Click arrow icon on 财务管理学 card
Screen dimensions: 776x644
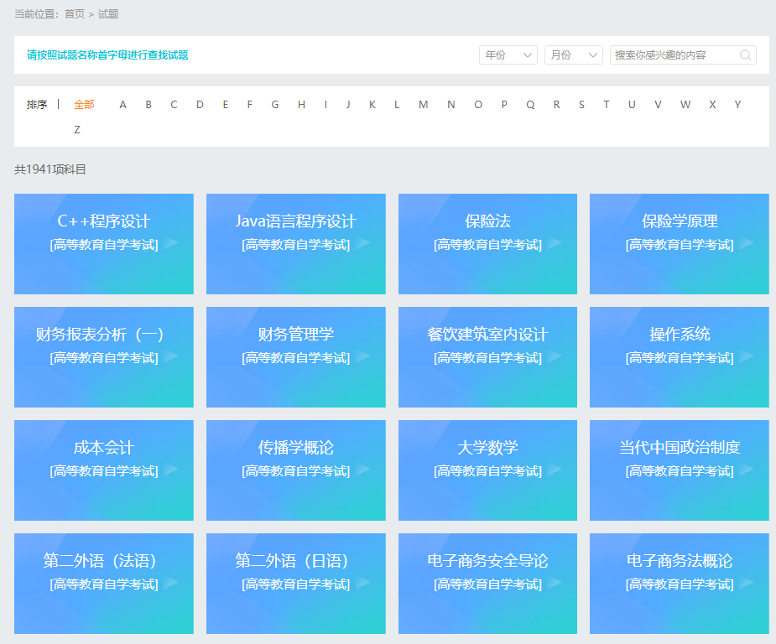click(363, 357)
